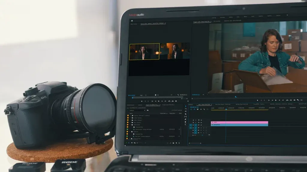This screenshot has height=172, width=307.
Task: Add marker in Source monitor
Action: pos(142,101)
